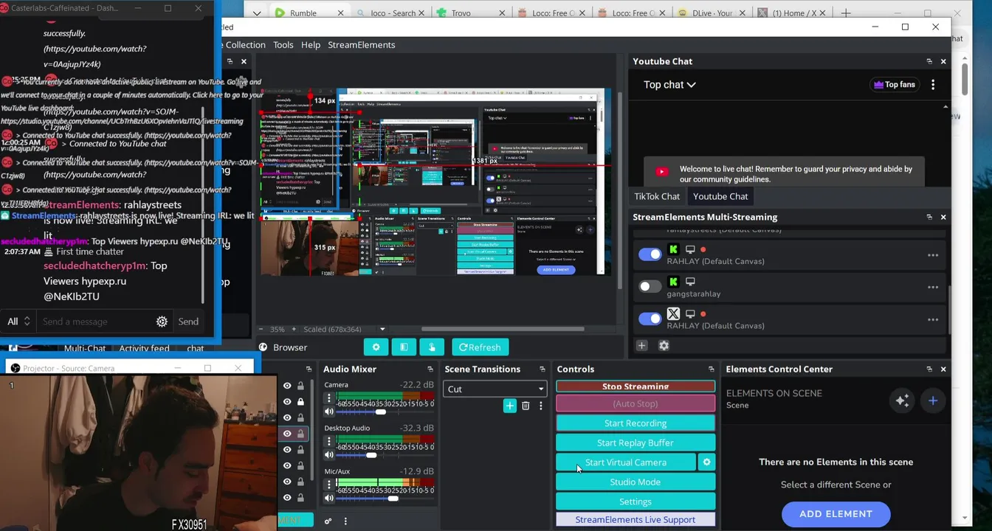
Task: Click Start Recording button
Action: [x=635, y=423]
